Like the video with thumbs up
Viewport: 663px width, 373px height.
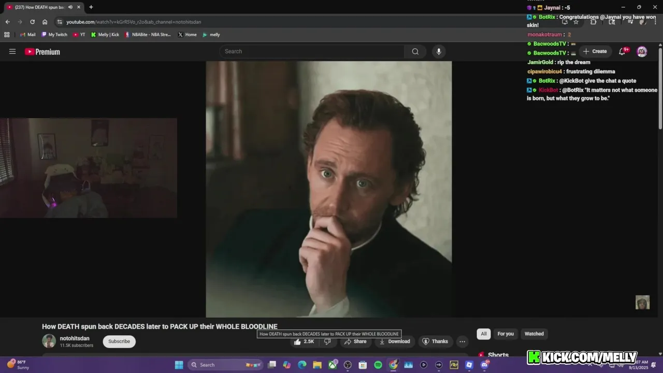tap(304, 341)
